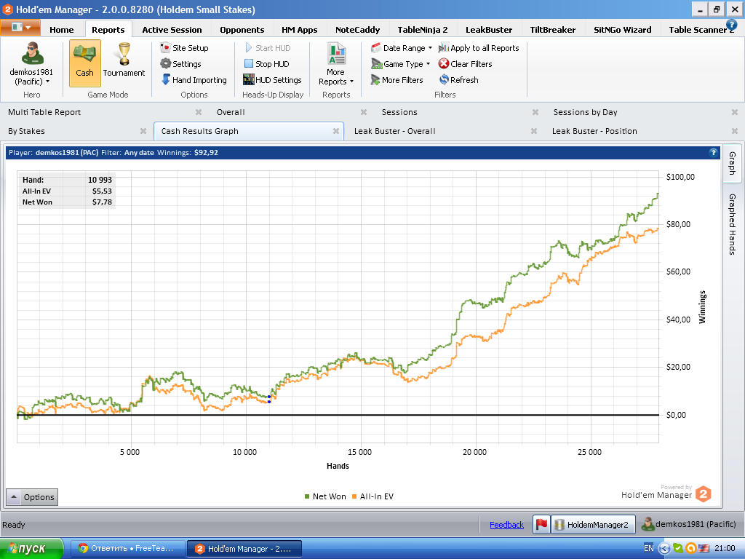Viewport: 745px width, 559px height.
Task: Go to the Opponents ribbon tab
Action: pyautogui.click(x=242, y=29)
